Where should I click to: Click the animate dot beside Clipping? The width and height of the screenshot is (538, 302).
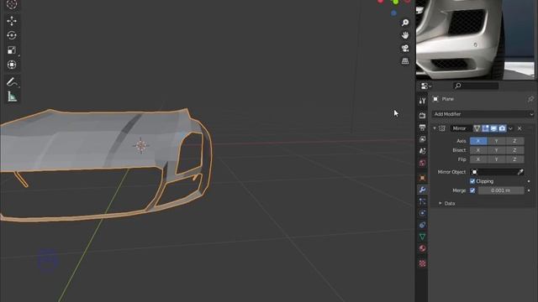click(529, 181)
